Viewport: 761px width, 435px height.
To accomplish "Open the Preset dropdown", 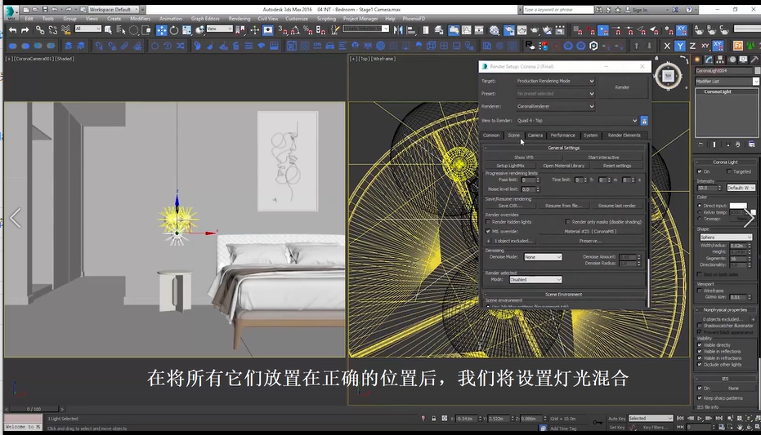I will tap(555, 94).
